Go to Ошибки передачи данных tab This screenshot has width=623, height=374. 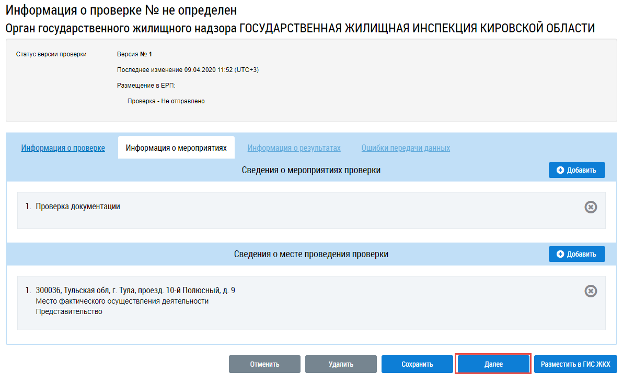click(406, 148)
